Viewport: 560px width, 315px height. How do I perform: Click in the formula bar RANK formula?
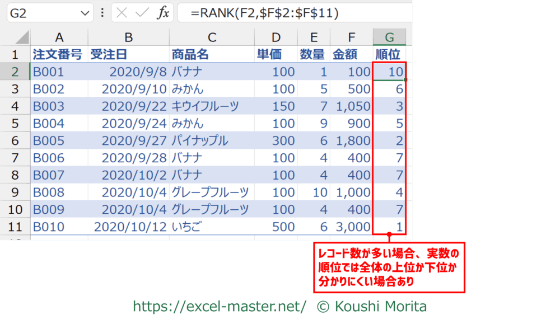pyautogui.click(x=264, y=13)
